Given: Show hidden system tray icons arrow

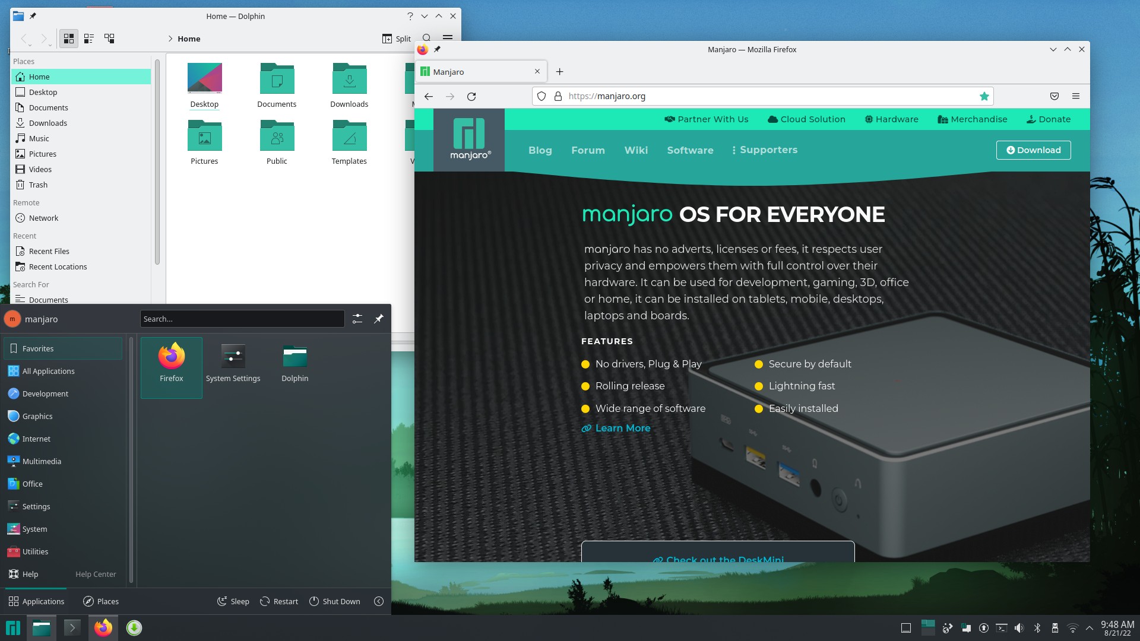Looking at the screenshot, I should tap(1090, 628).
